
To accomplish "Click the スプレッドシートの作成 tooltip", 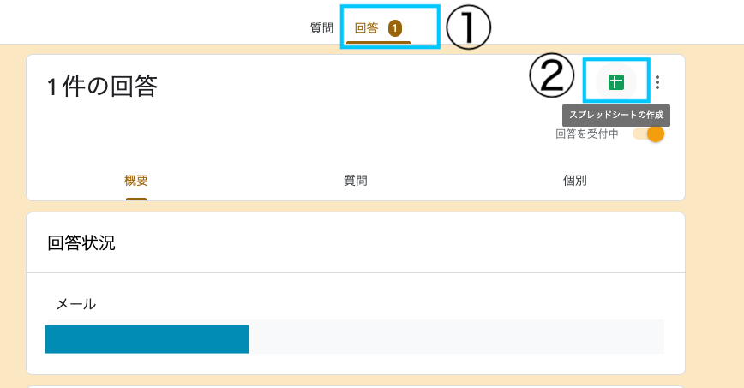I will 616,114.
